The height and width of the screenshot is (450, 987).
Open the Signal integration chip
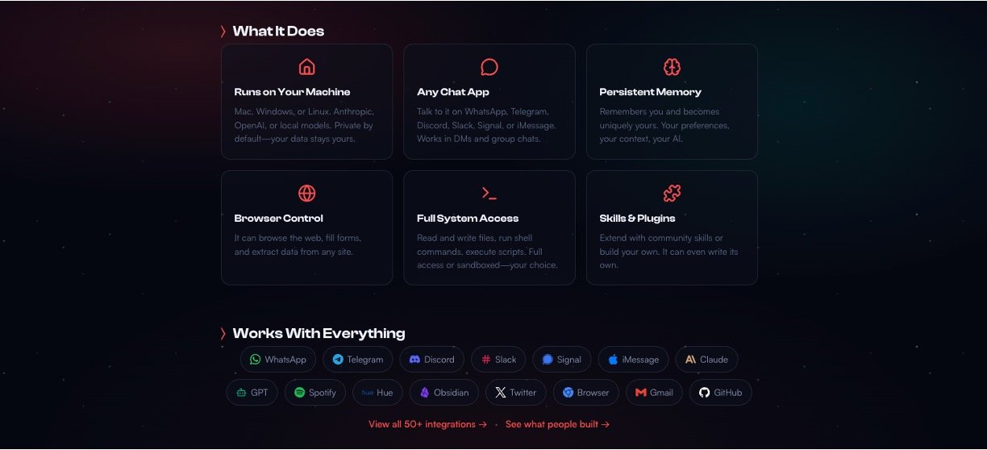[562, 360]
